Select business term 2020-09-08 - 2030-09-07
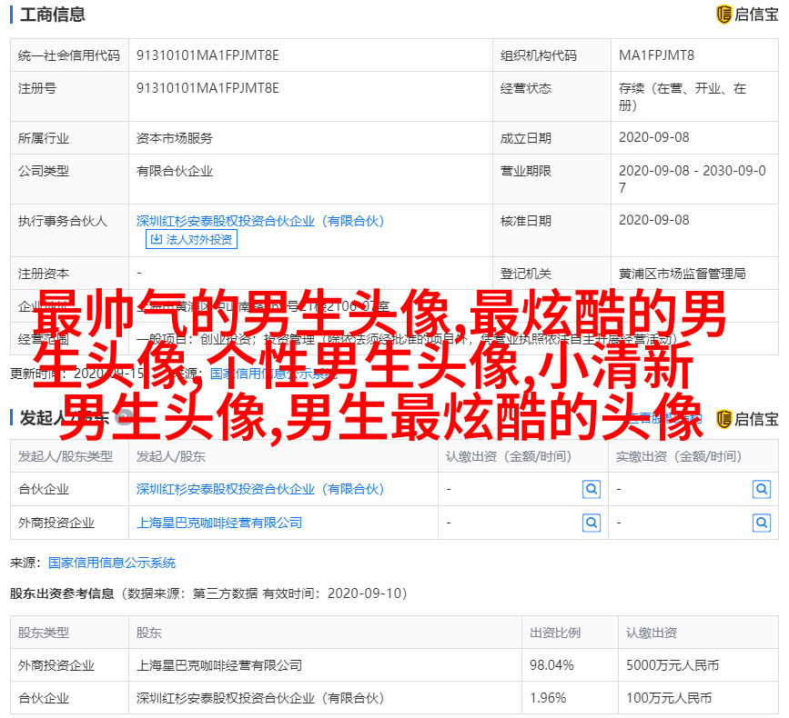Screen dimensions: 789x718 (x=693, y=179)
